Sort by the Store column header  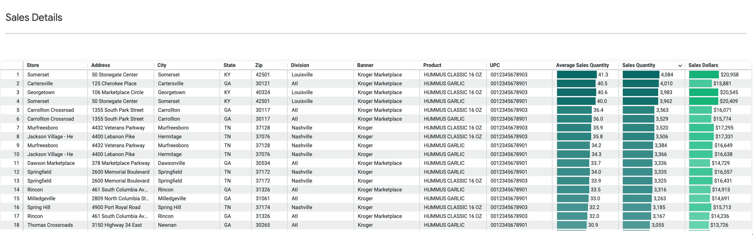tap(33, 65)
